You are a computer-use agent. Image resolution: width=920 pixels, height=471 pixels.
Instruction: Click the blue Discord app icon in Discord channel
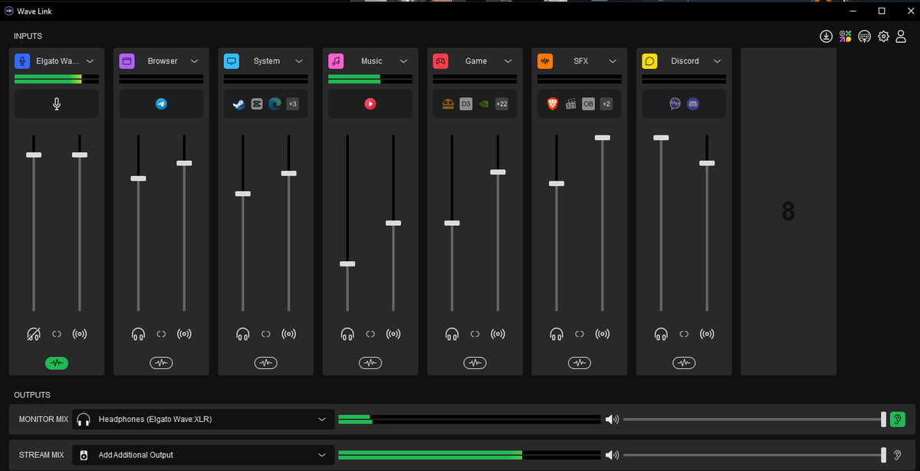(693, 103)
